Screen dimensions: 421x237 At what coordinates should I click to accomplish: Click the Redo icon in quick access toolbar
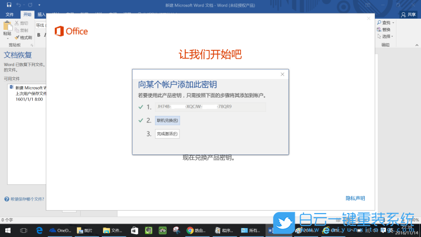click(x=30, y=5)
